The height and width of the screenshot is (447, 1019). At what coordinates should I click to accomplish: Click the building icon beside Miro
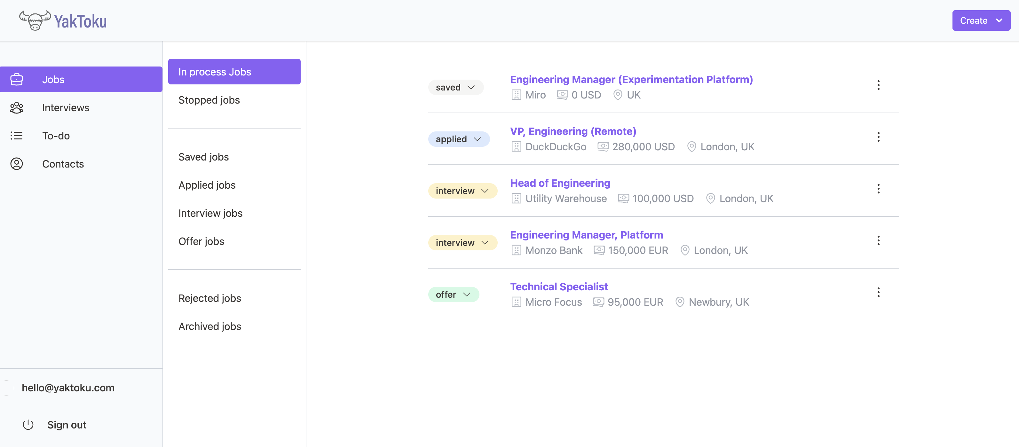[516, 95]
